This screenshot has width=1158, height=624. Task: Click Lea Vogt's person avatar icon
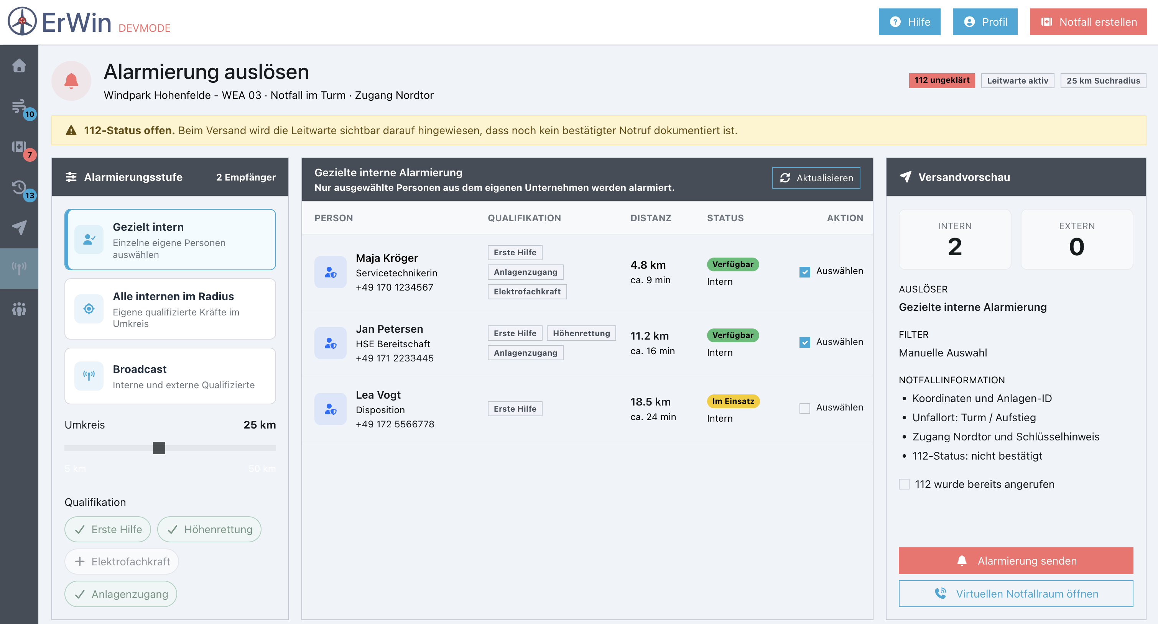click(x=331, y=409)
